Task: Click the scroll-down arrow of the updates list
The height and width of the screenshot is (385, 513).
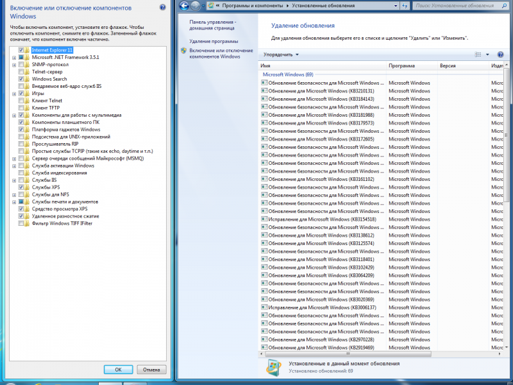Action: (507, 347)
